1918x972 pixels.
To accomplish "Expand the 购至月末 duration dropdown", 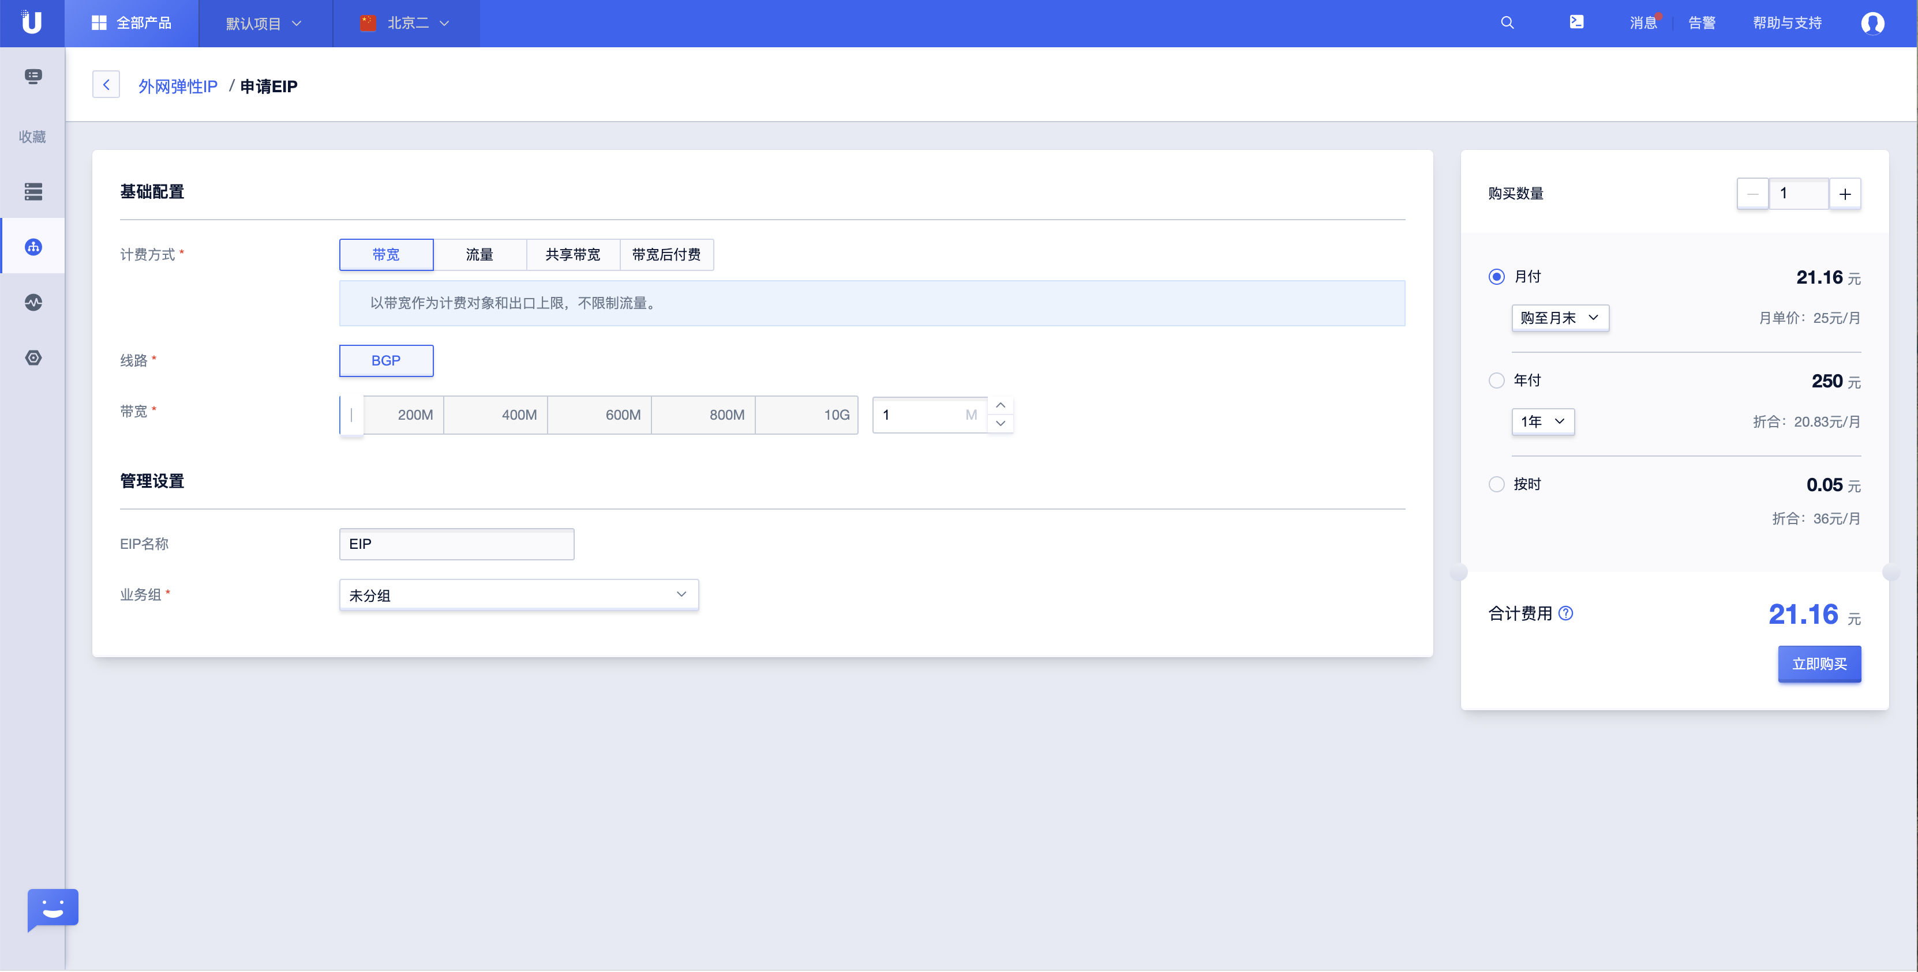I will tap(1560, 318).
